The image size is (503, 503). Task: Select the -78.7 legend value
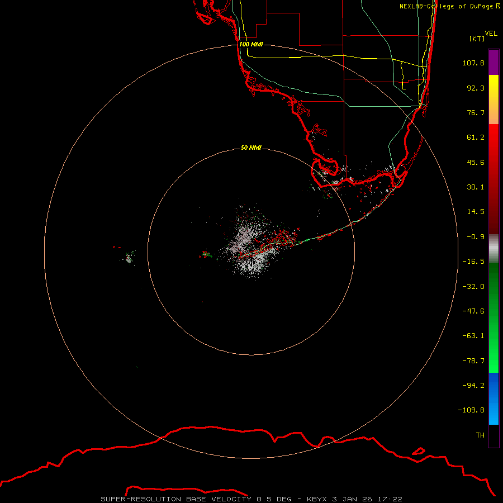(x=473, y=361)
